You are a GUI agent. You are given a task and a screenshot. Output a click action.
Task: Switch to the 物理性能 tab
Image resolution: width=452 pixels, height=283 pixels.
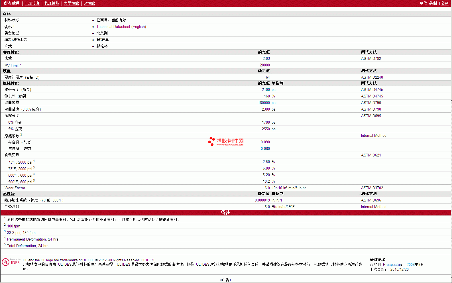[52, 3]
